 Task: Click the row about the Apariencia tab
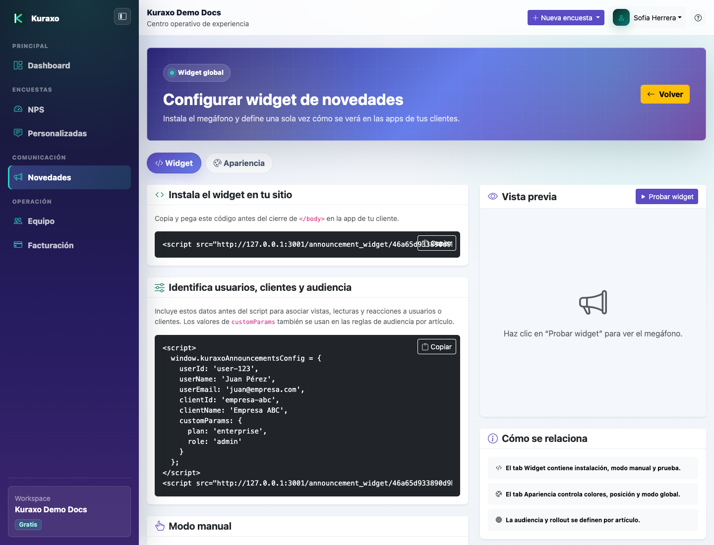tap(593, 494)
